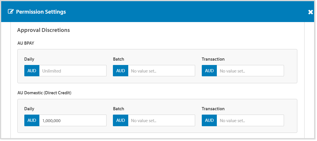Click the AU Domestic (Direct Credit) label
This screenshot has width=317, height=141.
[x=44, y=93]
